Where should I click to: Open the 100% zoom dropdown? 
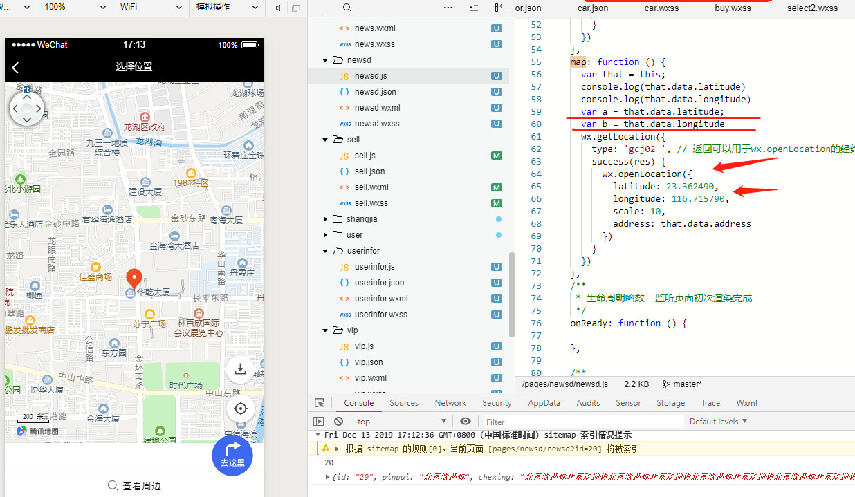point(74,7)
